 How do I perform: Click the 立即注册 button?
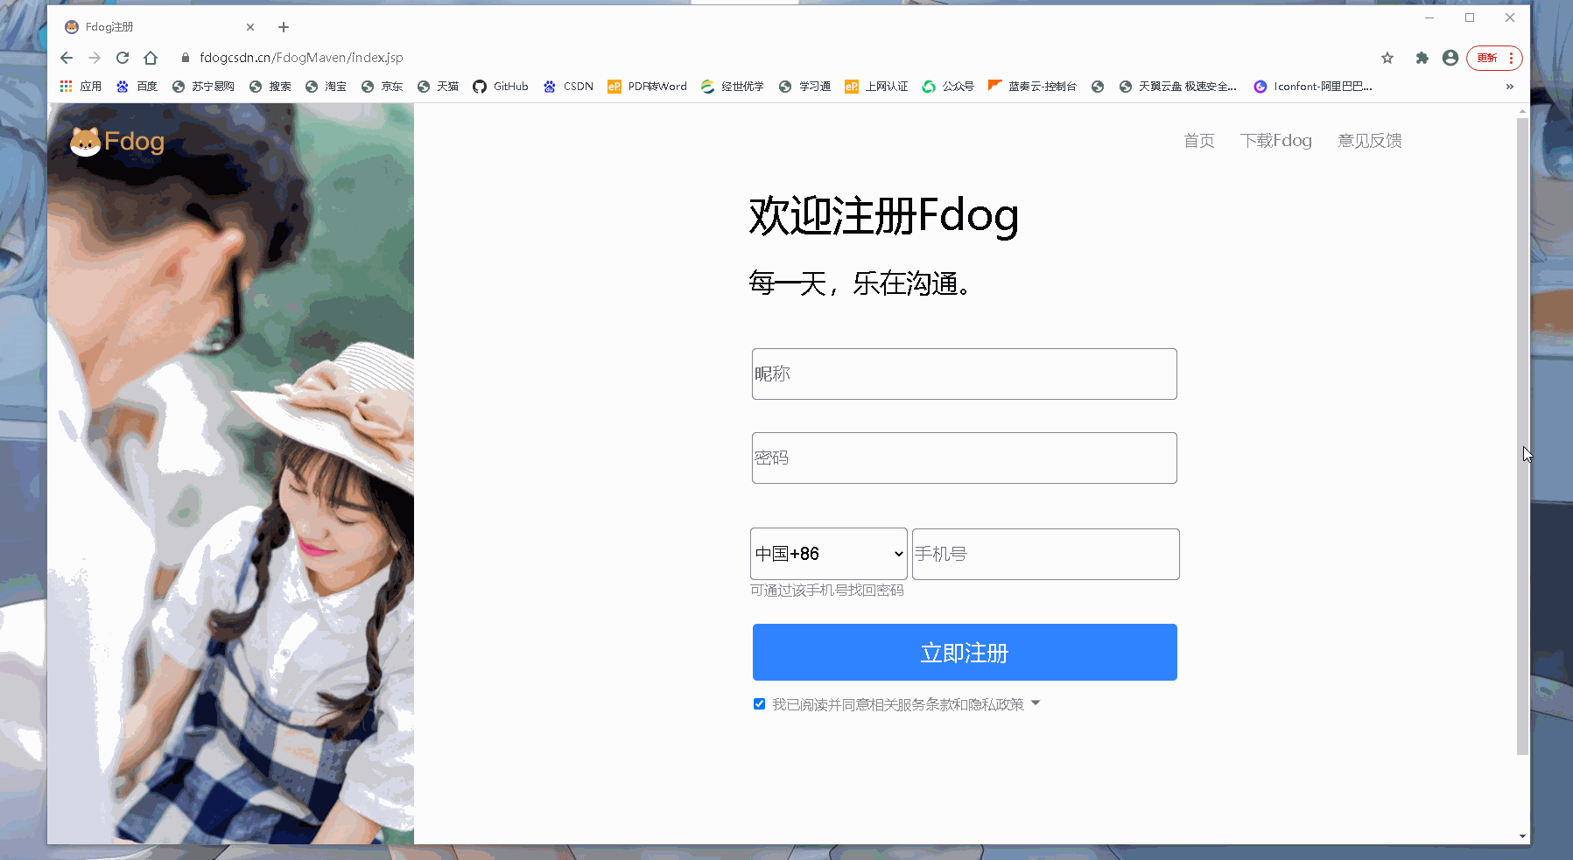(964, 652)
